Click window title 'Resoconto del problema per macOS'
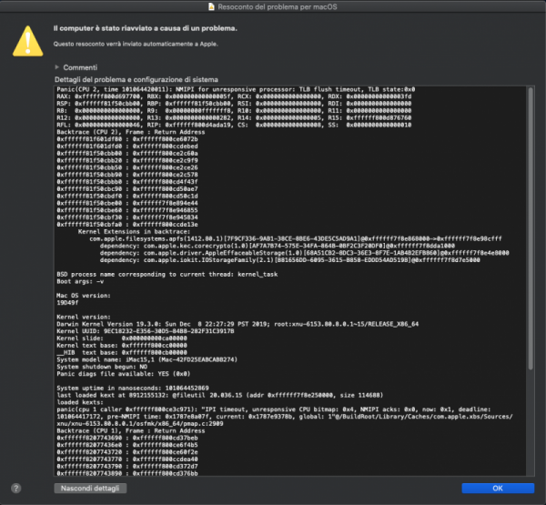This screenshot has width=546, height=505. pos(278,6)
